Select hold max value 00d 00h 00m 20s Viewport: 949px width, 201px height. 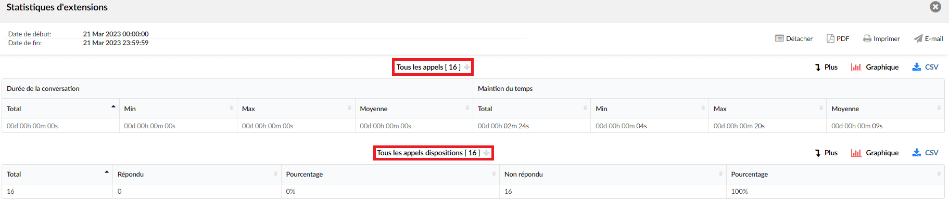739,126
